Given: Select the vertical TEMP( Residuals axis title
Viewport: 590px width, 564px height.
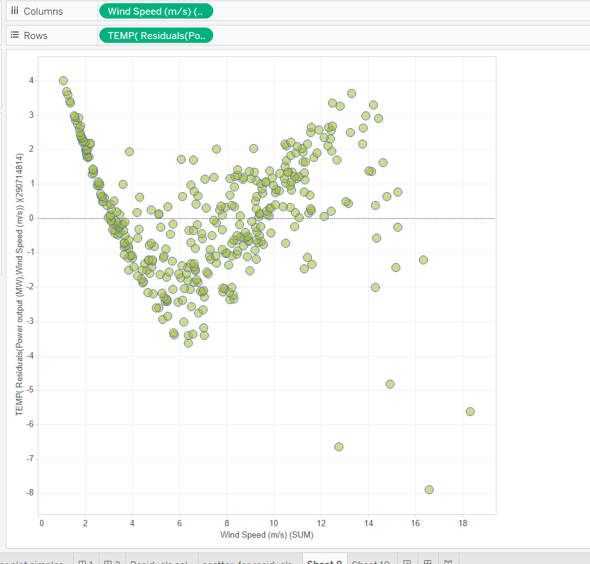Looking at the screenshot, I should pos(19,285).
